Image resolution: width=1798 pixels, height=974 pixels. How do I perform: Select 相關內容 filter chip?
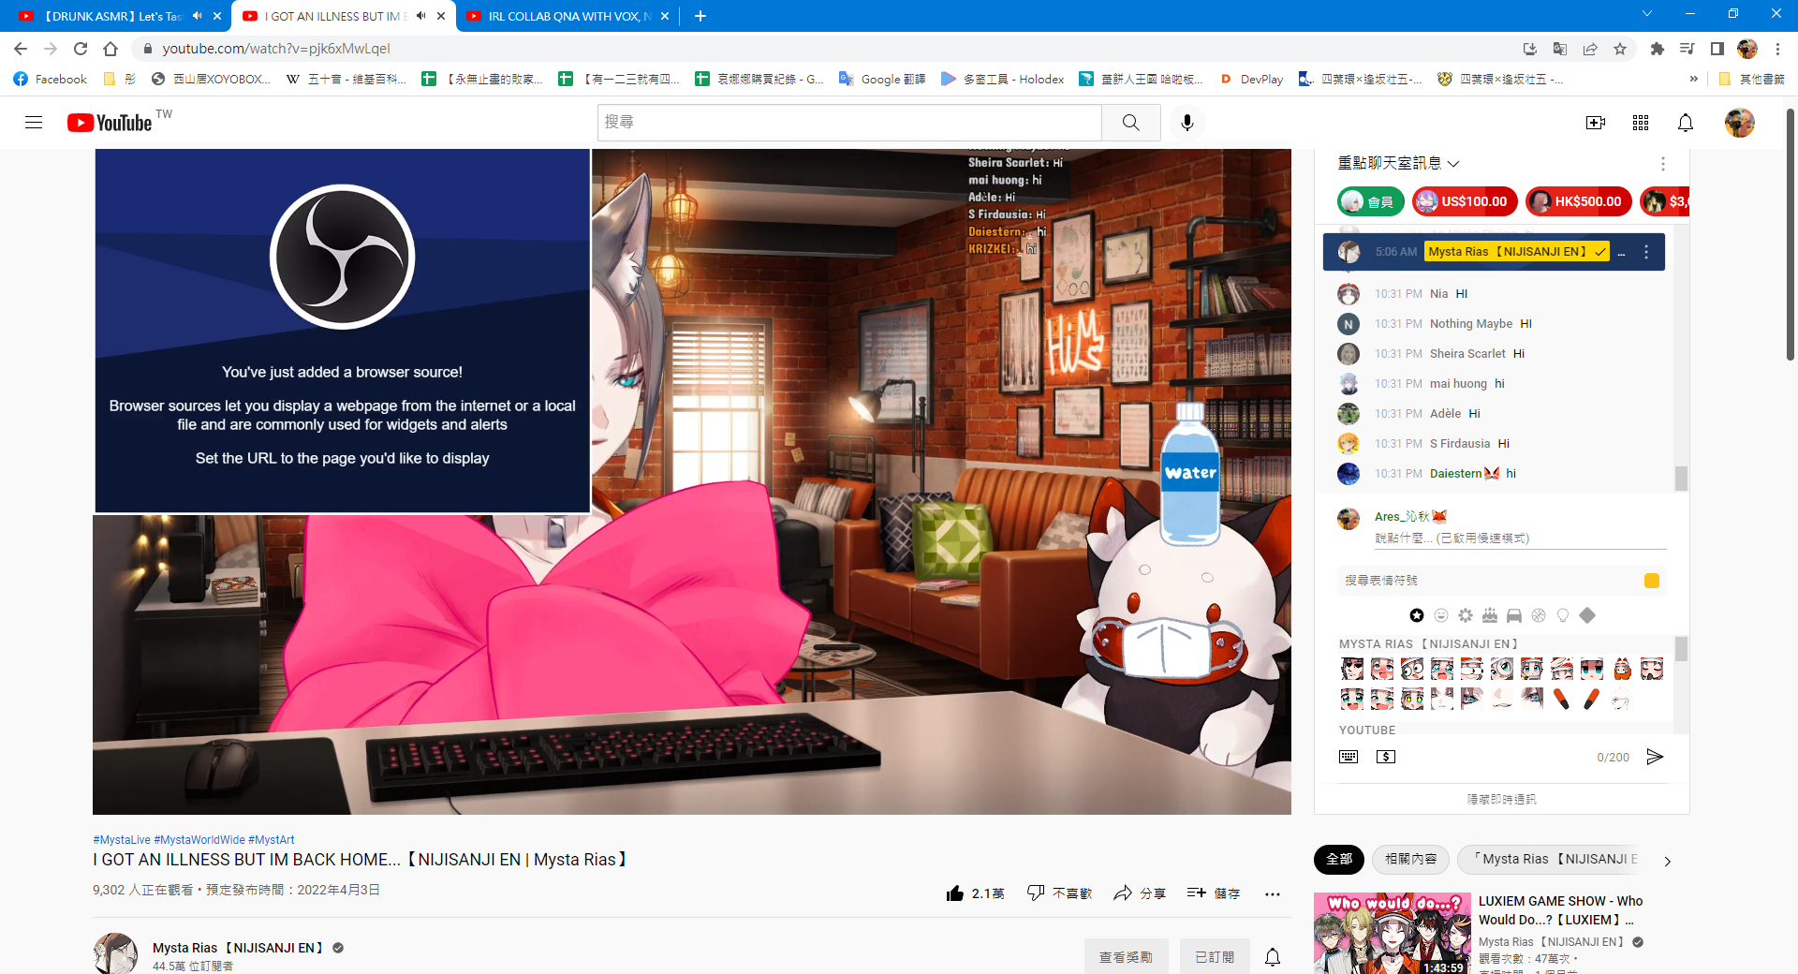click(x=1410, y=859)
